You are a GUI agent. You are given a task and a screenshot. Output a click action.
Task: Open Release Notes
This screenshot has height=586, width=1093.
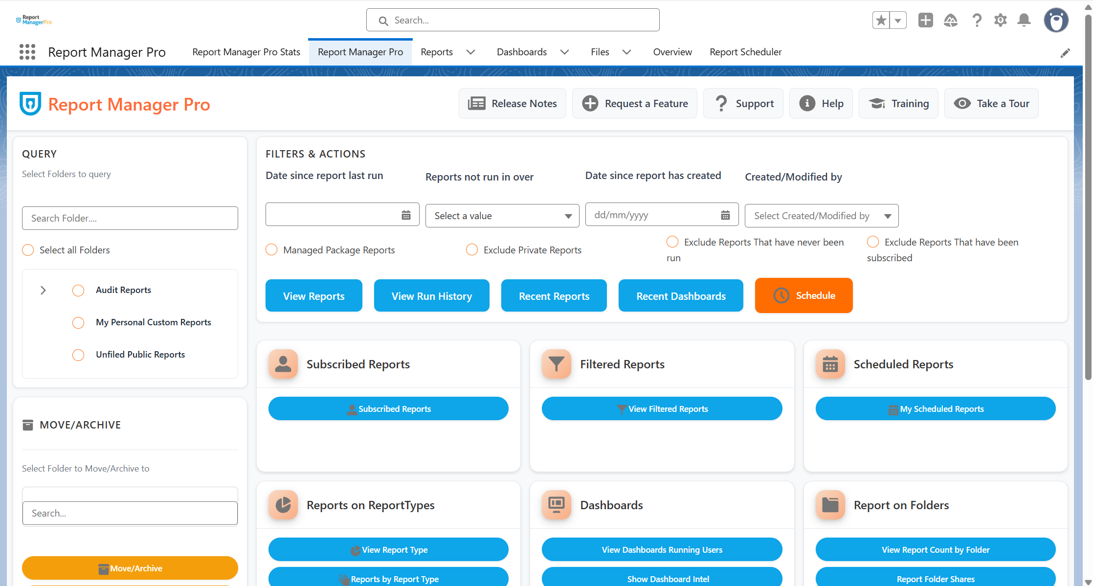click(512, 103)
